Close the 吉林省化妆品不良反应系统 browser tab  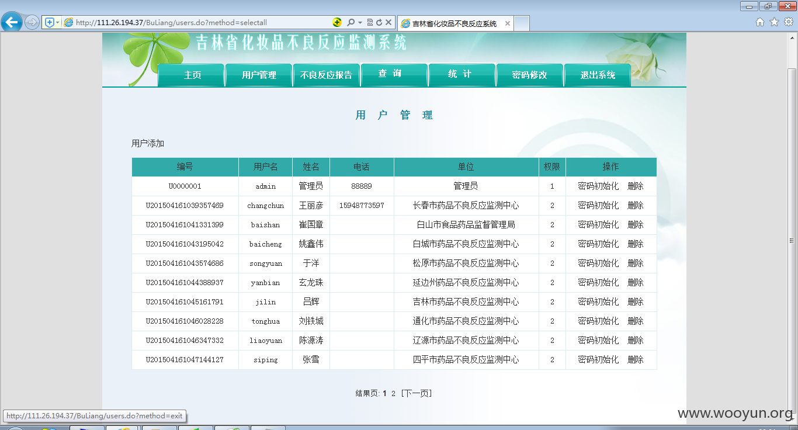[x=507, y=23]
